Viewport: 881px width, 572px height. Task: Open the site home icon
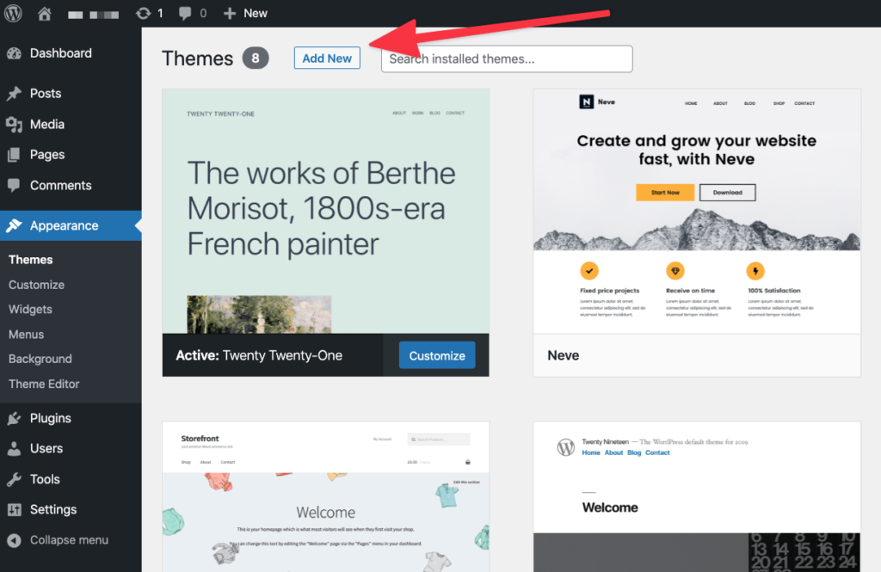coord(45,13)
